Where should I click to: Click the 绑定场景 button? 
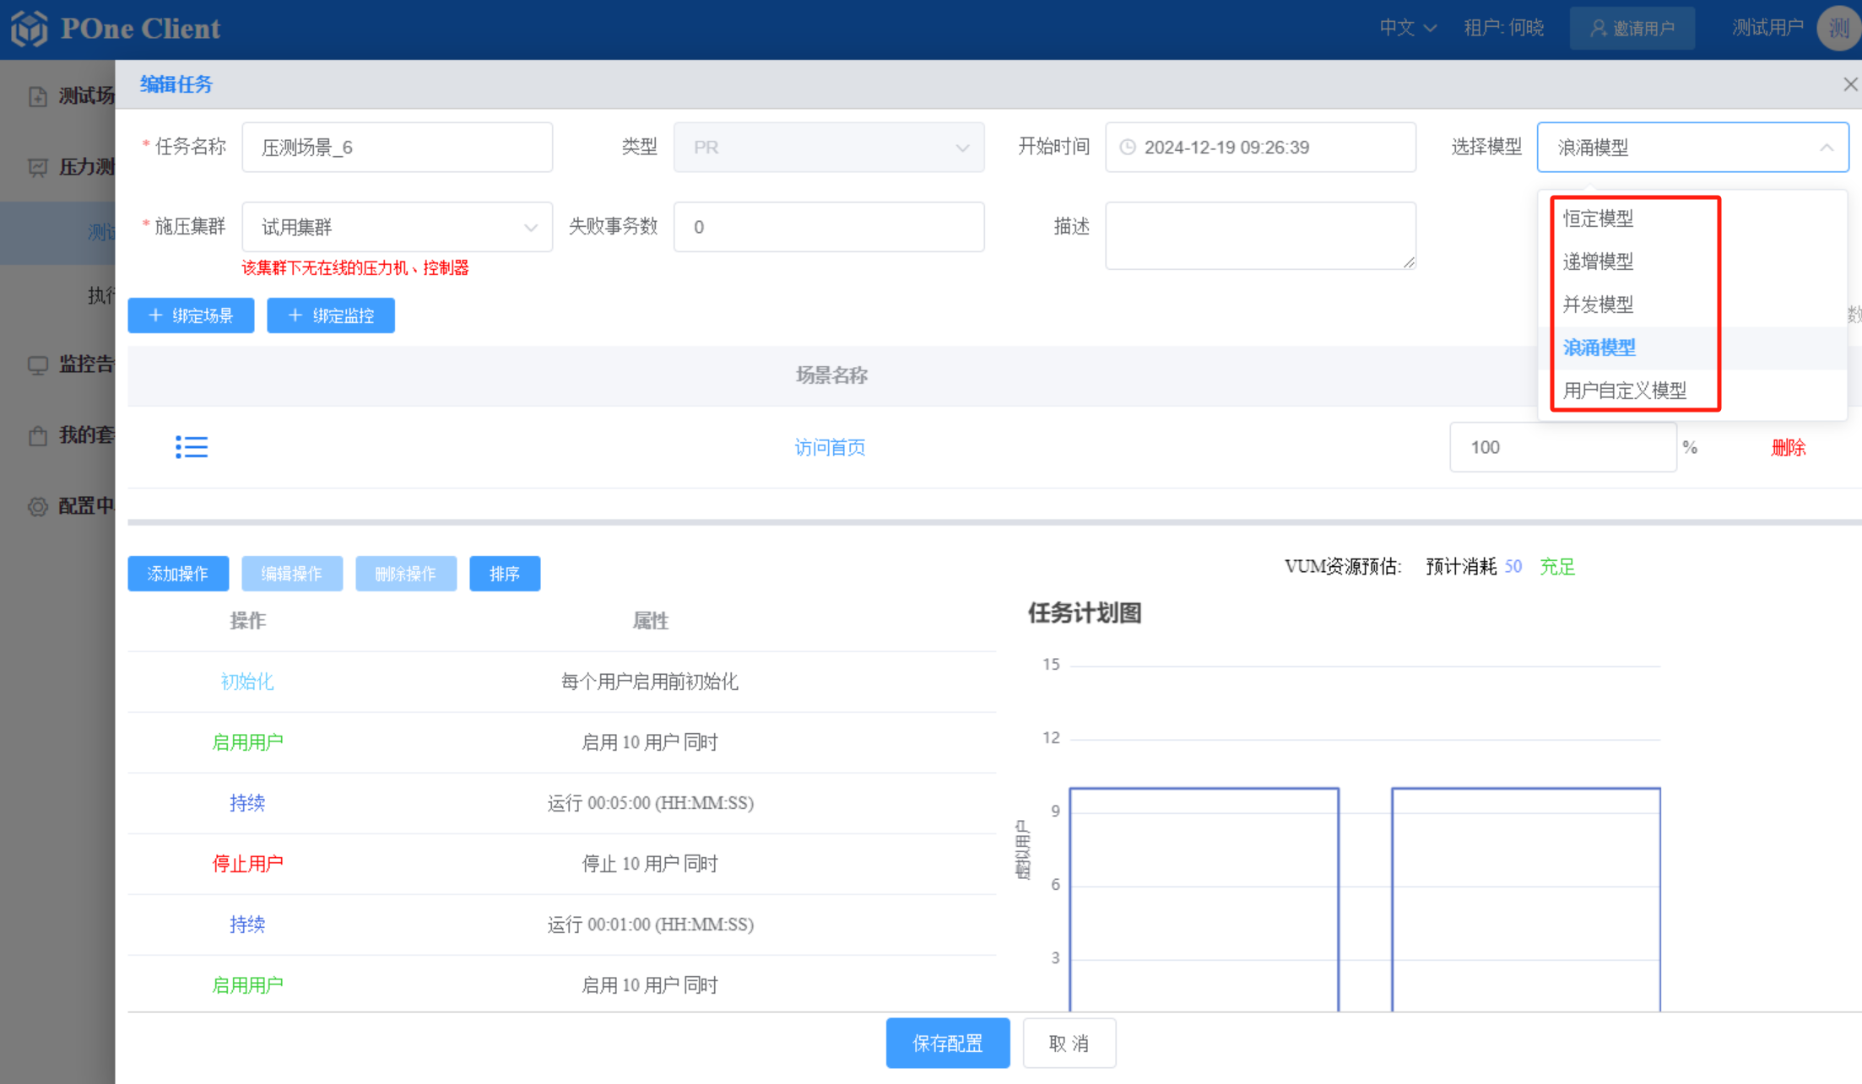[x=191, y=315]
